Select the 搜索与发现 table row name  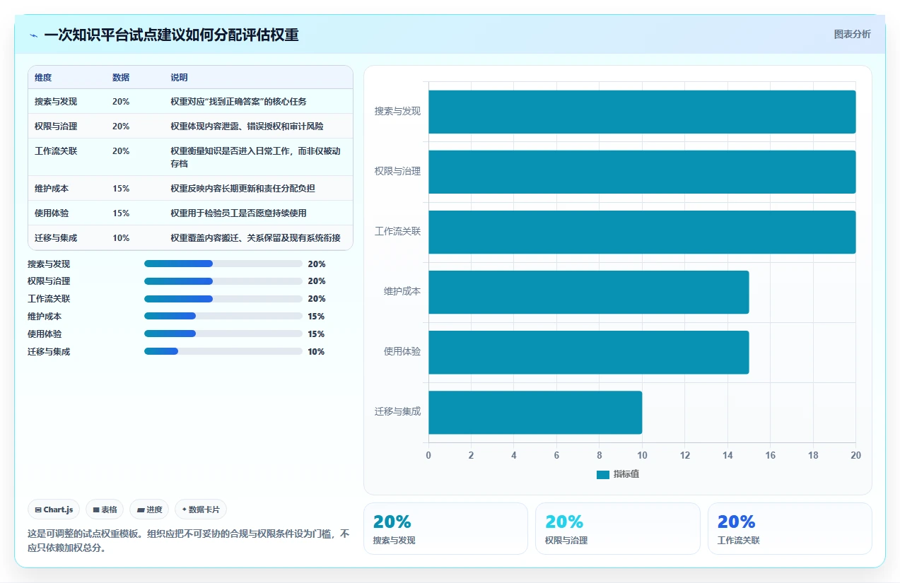point(56,102)
